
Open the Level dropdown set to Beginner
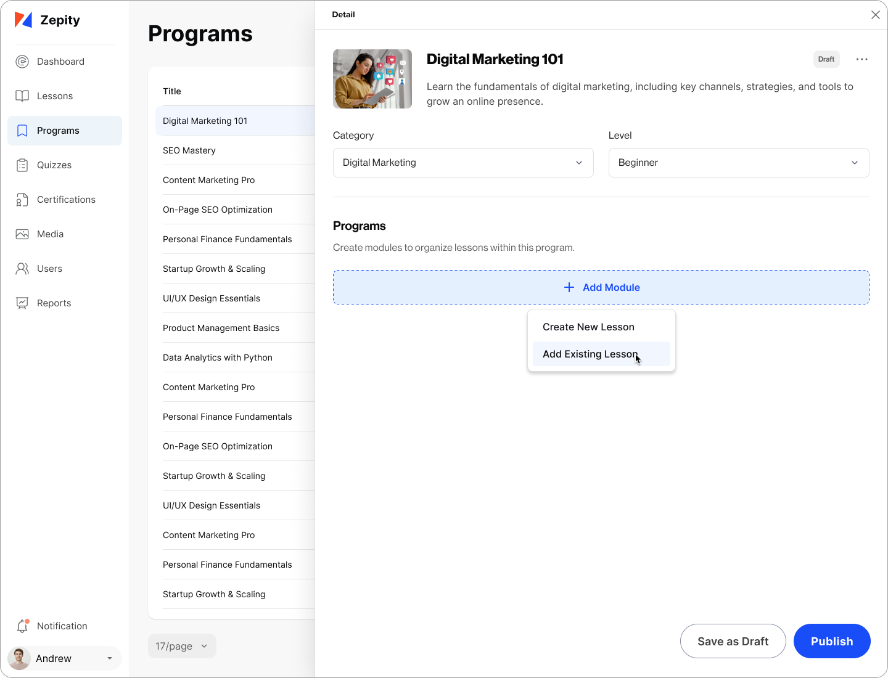coord(738,163)
